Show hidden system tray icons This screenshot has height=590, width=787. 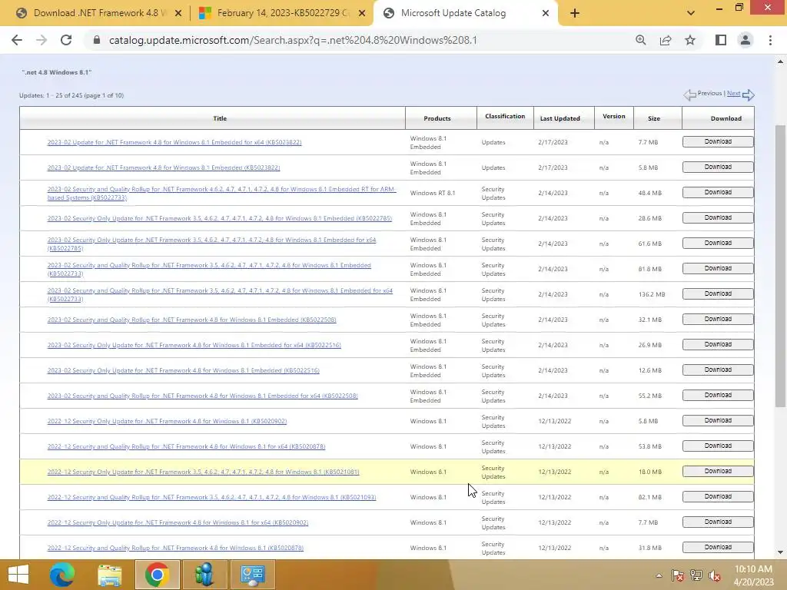(659, 576)
